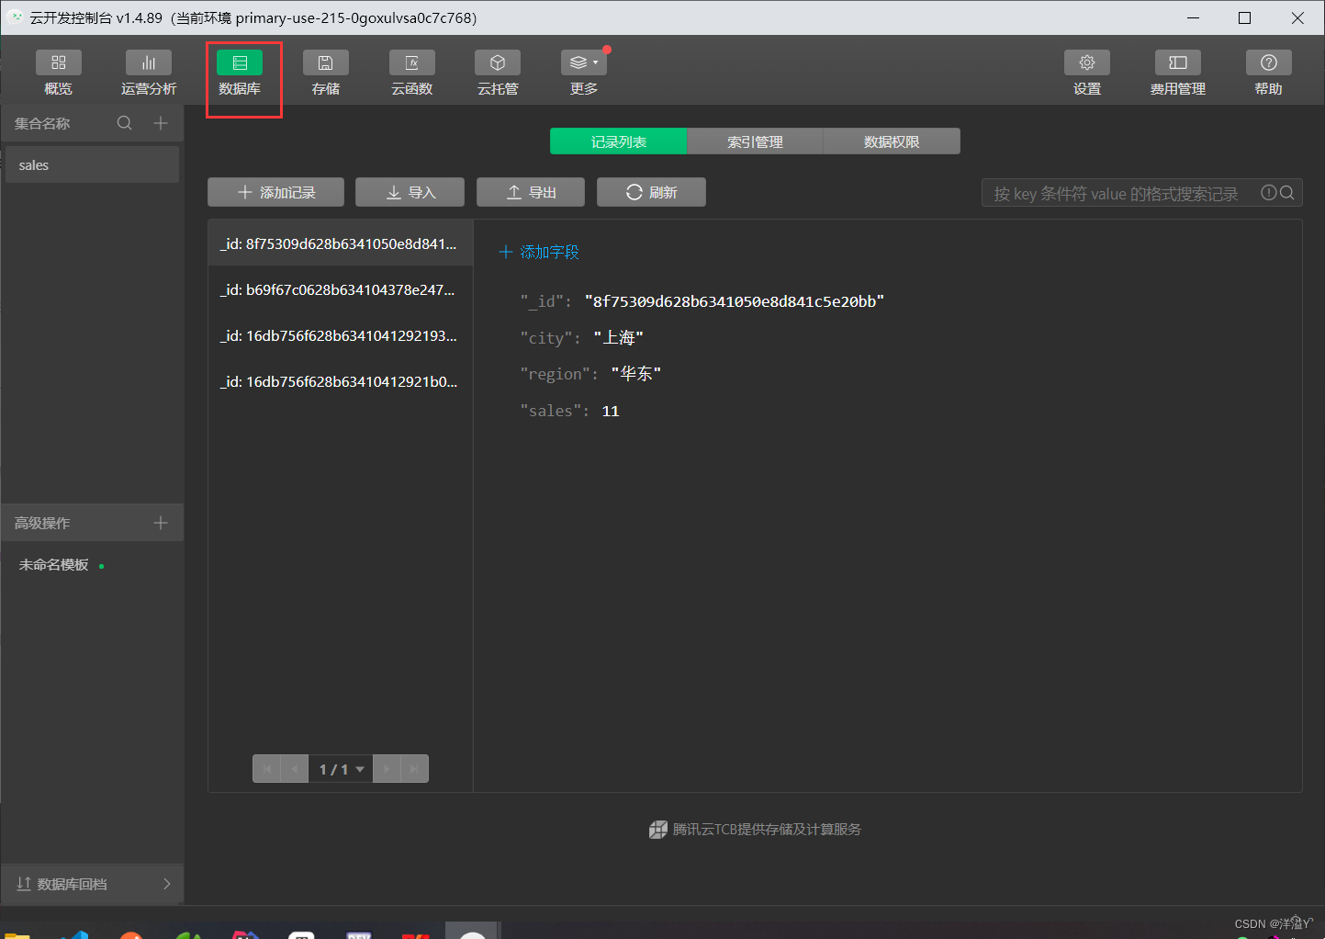Go to next page of records
The image size is (1325, 939).
[387, 769]
